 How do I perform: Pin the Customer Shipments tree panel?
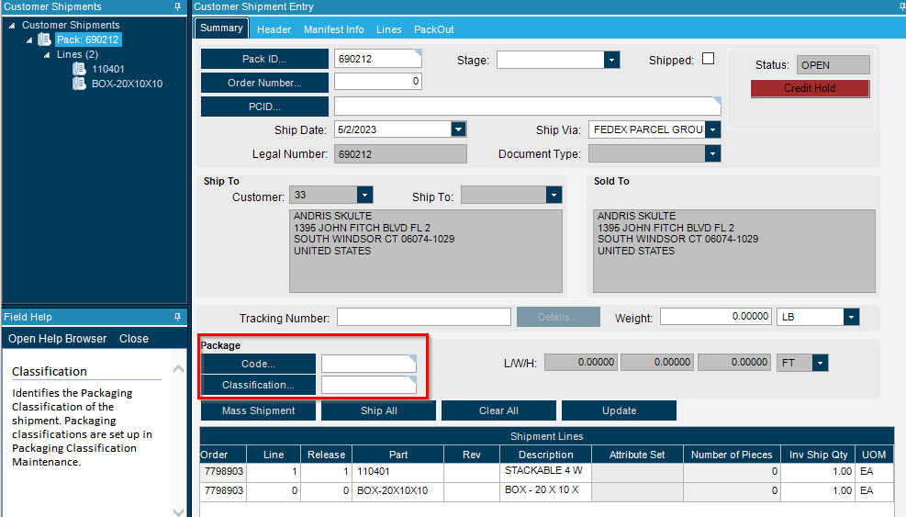(177, 7)
